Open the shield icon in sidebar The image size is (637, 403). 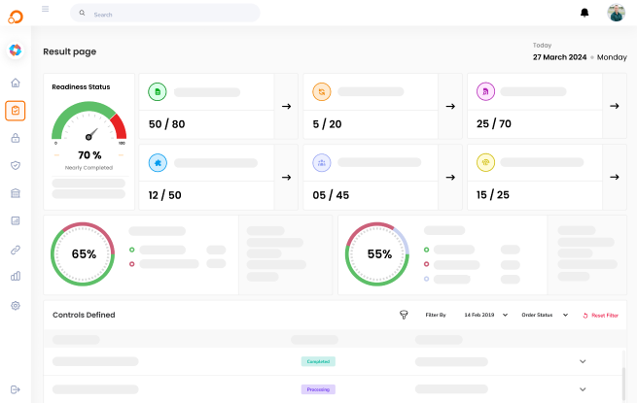click(x=16, y=166)
